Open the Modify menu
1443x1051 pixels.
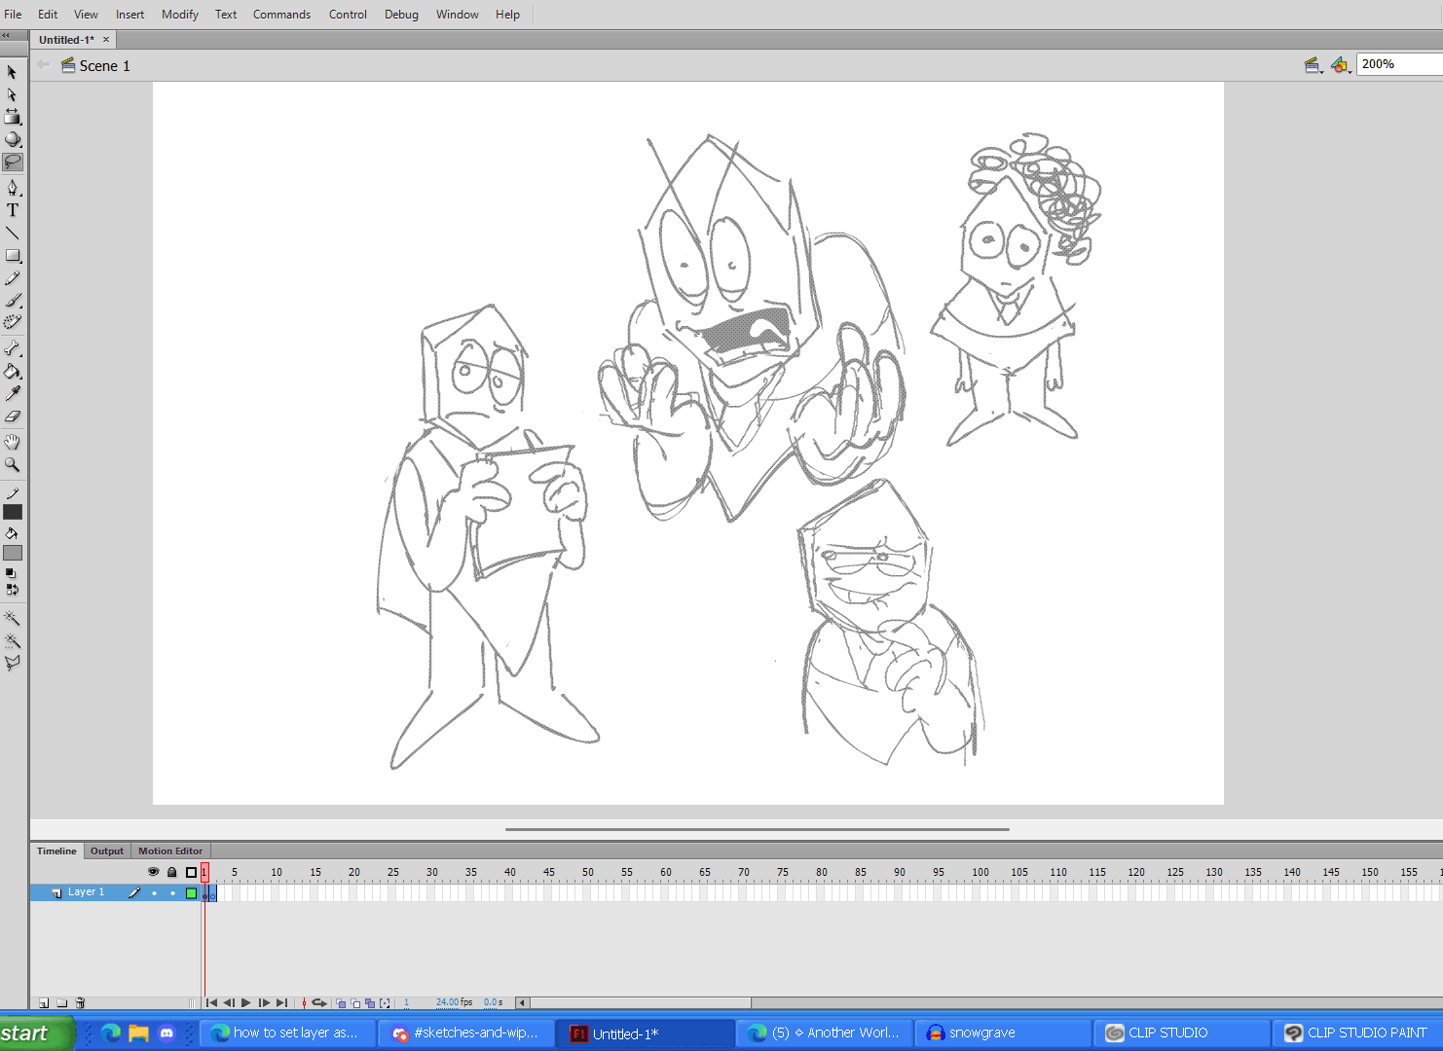(179, 15)
